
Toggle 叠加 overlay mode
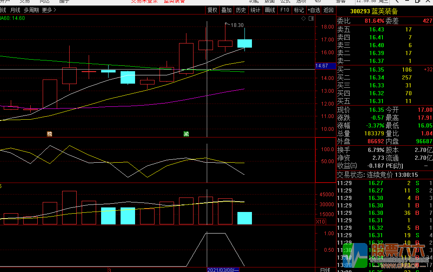226,10
